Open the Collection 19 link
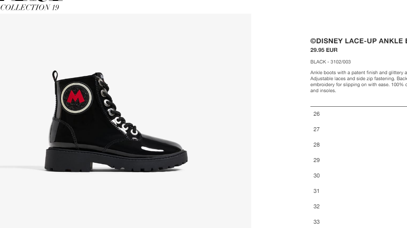The height and width of the screenshot is (228, 407). tap(30, 8)
